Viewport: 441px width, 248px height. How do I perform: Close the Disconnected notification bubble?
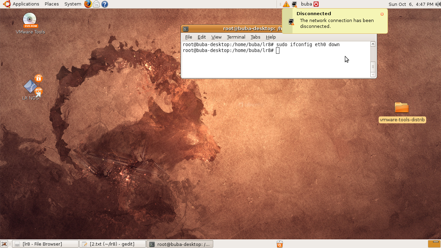coord(382,14)
